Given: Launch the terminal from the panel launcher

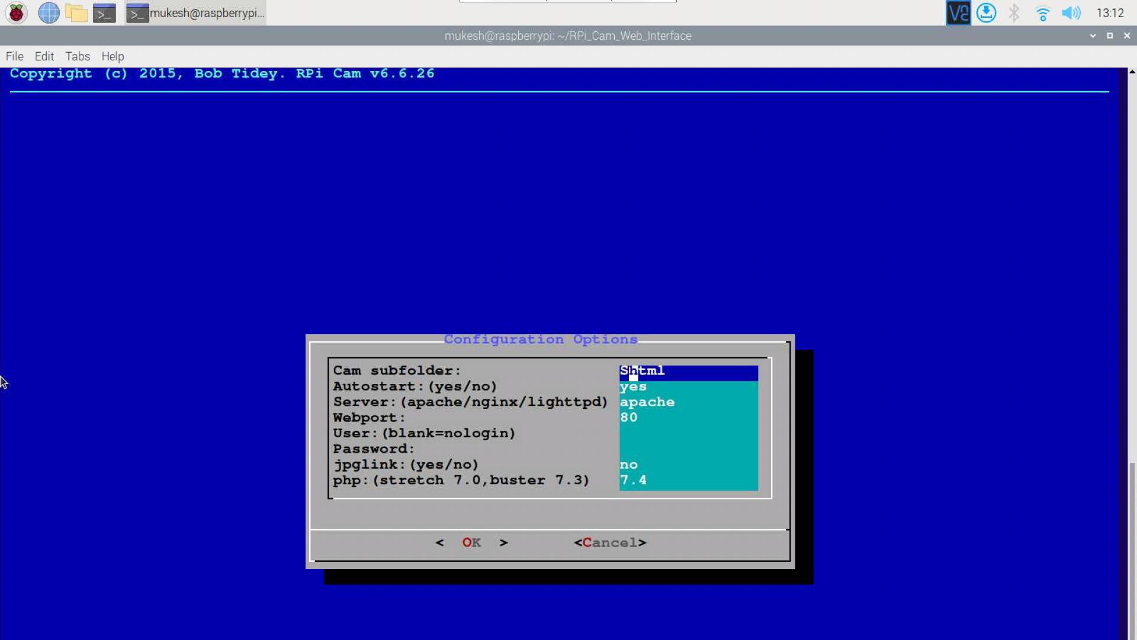Looking at the screenshot, I should pyautogui.click(x=104, y=12).
